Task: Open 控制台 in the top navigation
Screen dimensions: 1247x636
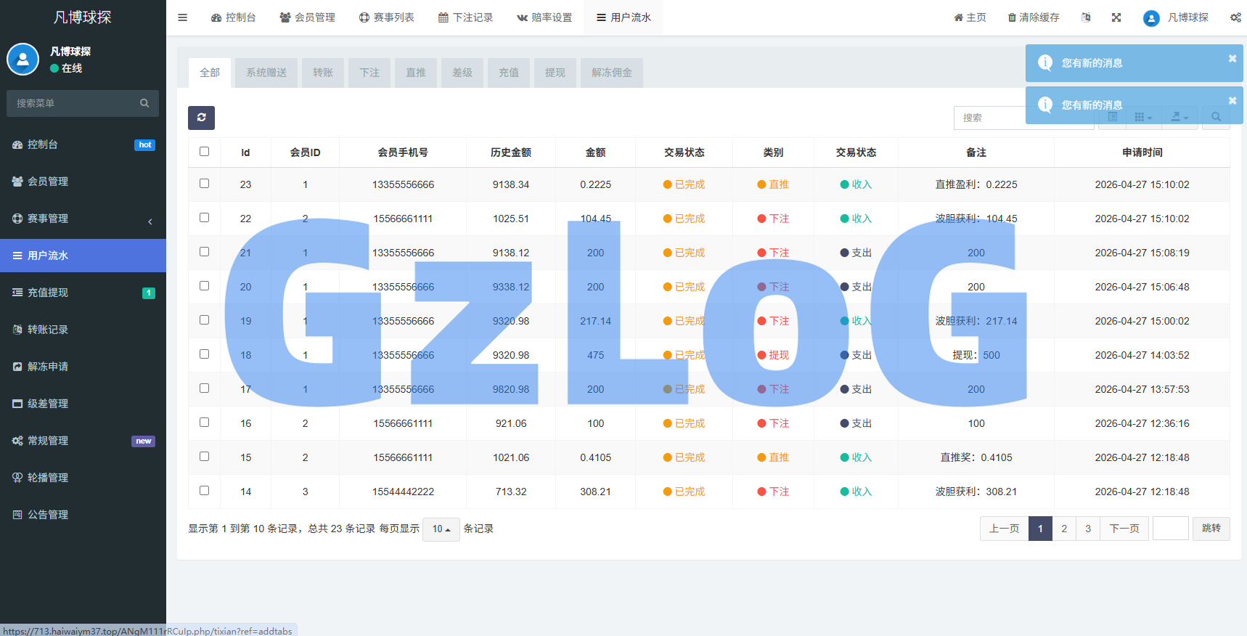Action: point(233,17)
